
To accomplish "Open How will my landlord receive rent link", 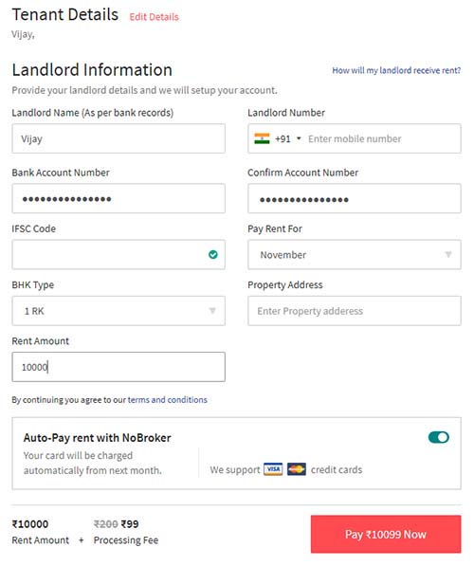I will 396,70.
